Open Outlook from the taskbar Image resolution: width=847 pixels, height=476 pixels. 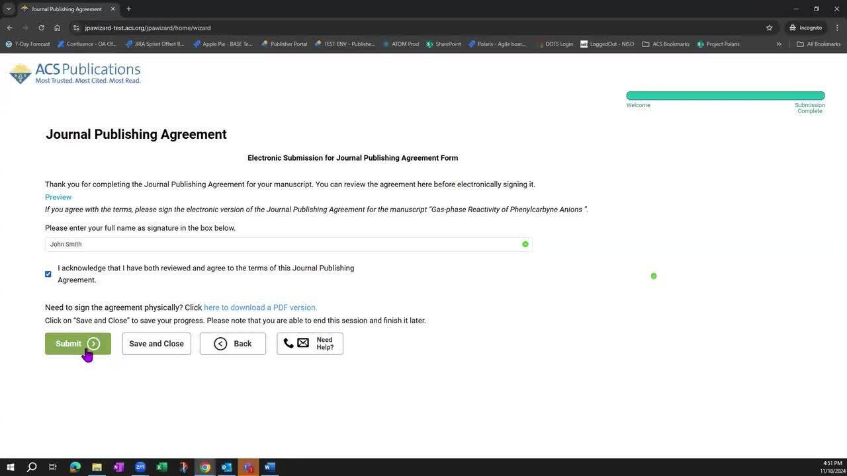[x=226, y=467]
